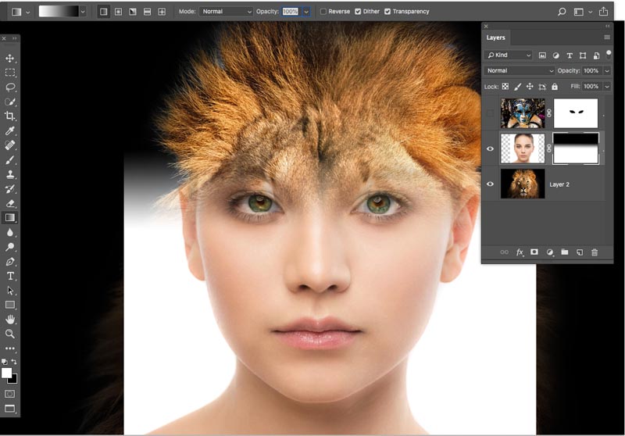Choose the Angle Gradient style

[133, 12]
